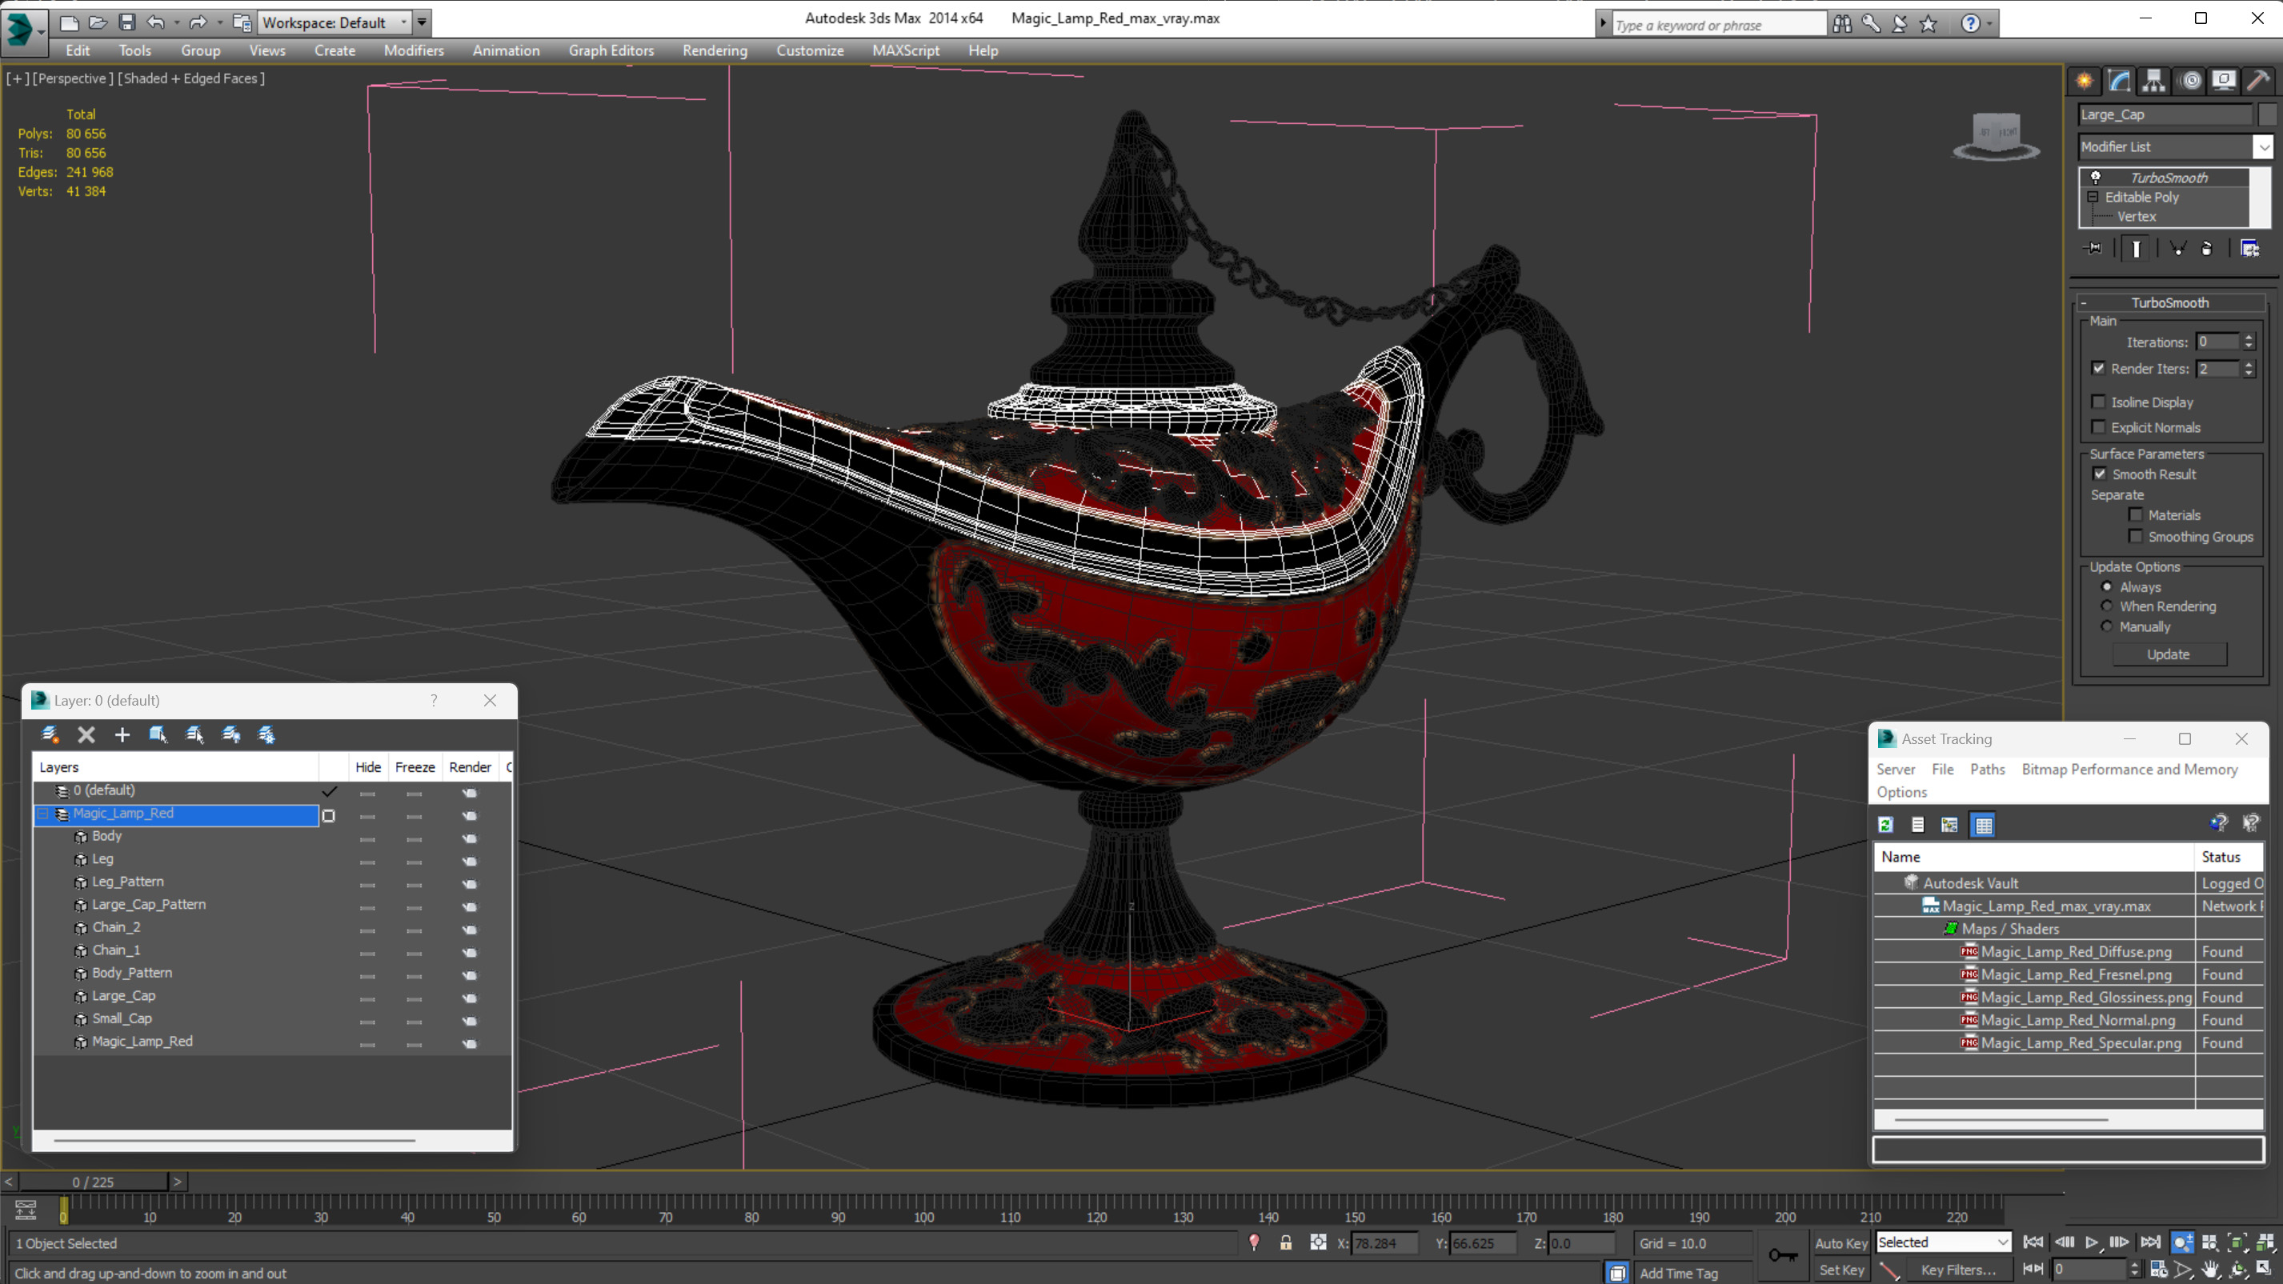Image resolution: width=2283 pixels, height=1284 pixels.
Task: Click the Animation menu item
Action: point(505,50)
